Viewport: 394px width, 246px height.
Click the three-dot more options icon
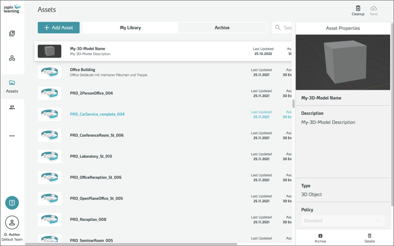pyautogui.click(x=12, y=136)
